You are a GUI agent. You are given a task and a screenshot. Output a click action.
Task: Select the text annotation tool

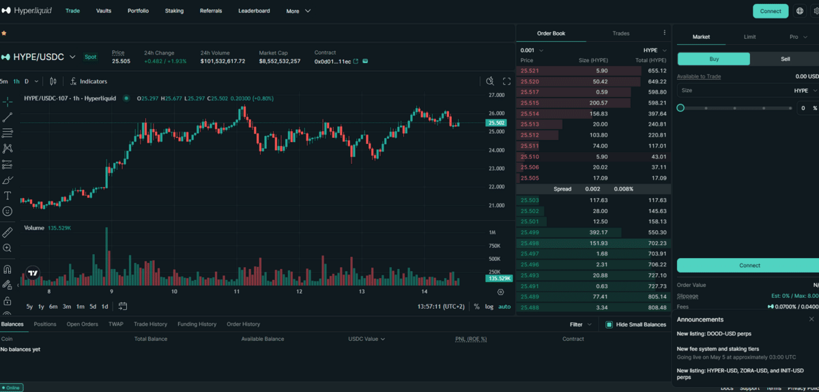click(x=8, y=196)
